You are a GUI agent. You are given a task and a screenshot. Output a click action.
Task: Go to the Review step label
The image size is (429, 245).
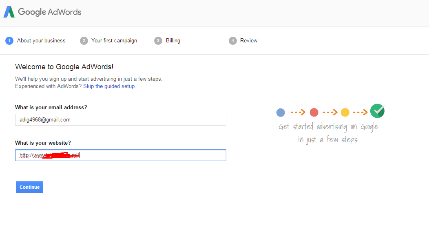point(249,41)
